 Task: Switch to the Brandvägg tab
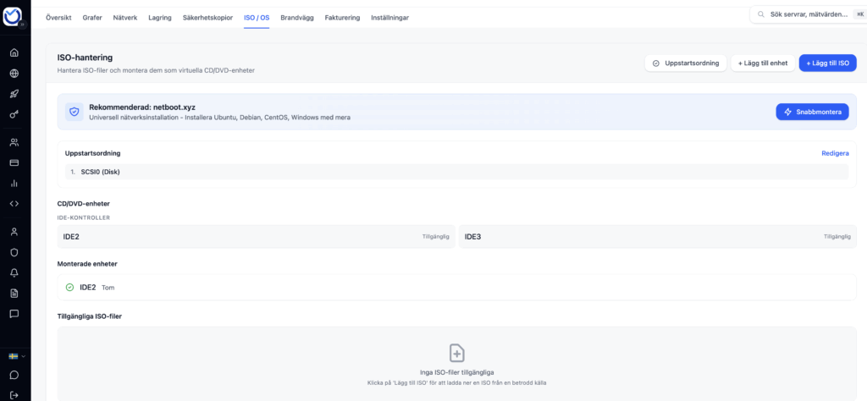tap(298, 17)
